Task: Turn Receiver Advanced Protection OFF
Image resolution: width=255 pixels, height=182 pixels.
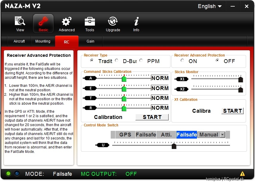Action: 217,60
